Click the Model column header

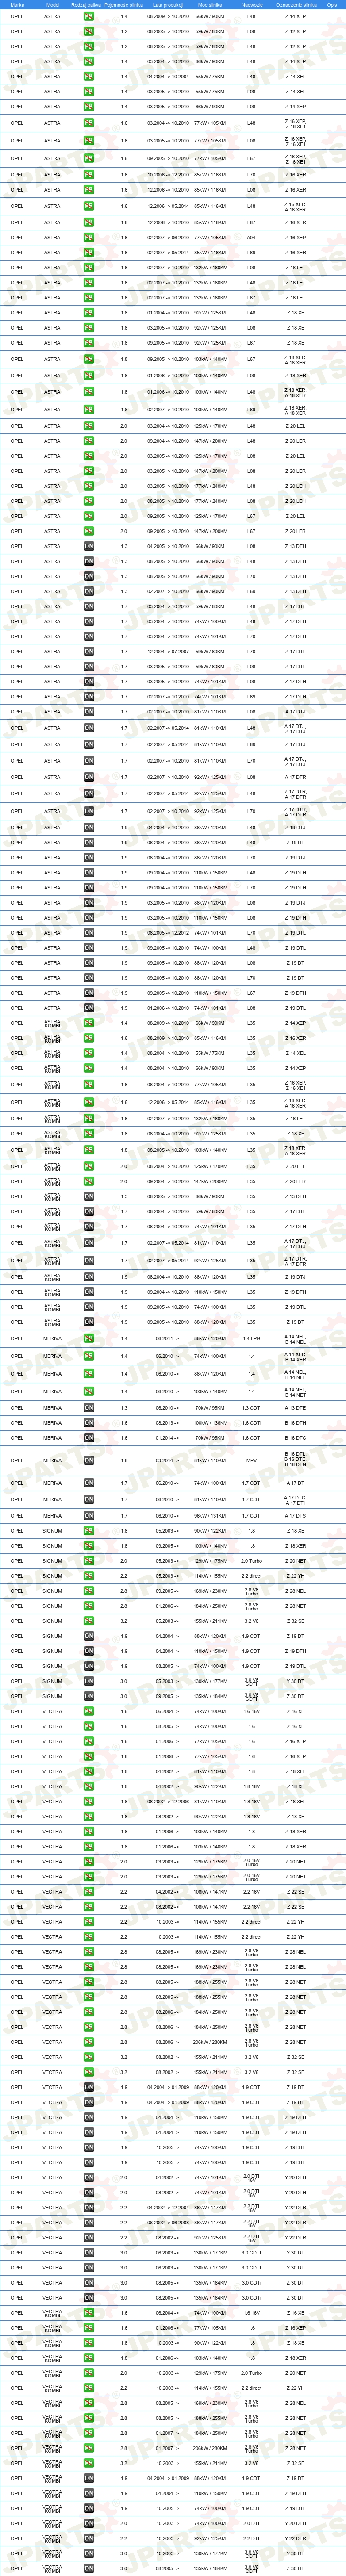[52, 5]
